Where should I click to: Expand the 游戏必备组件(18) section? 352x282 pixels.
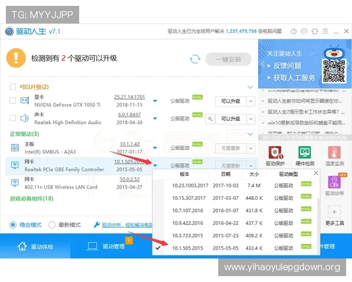pyautogui.click(x=32, y=199)
